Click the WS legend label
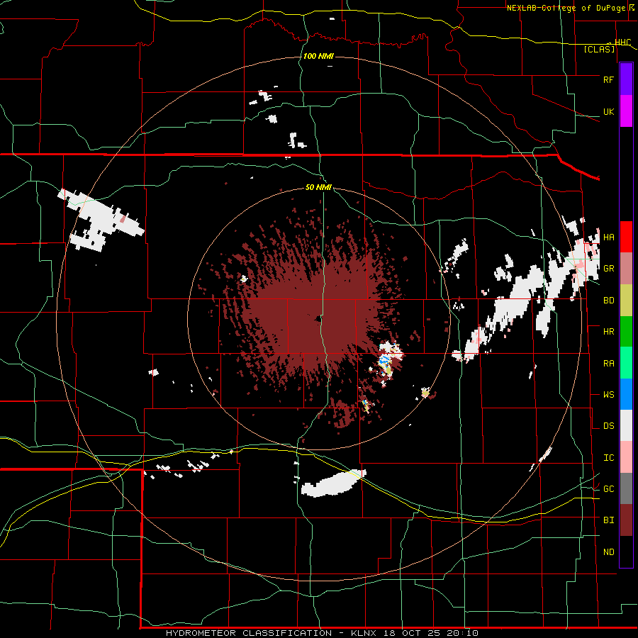The width and height of the screenshot is (638, 638). click(x=608, y=394)
